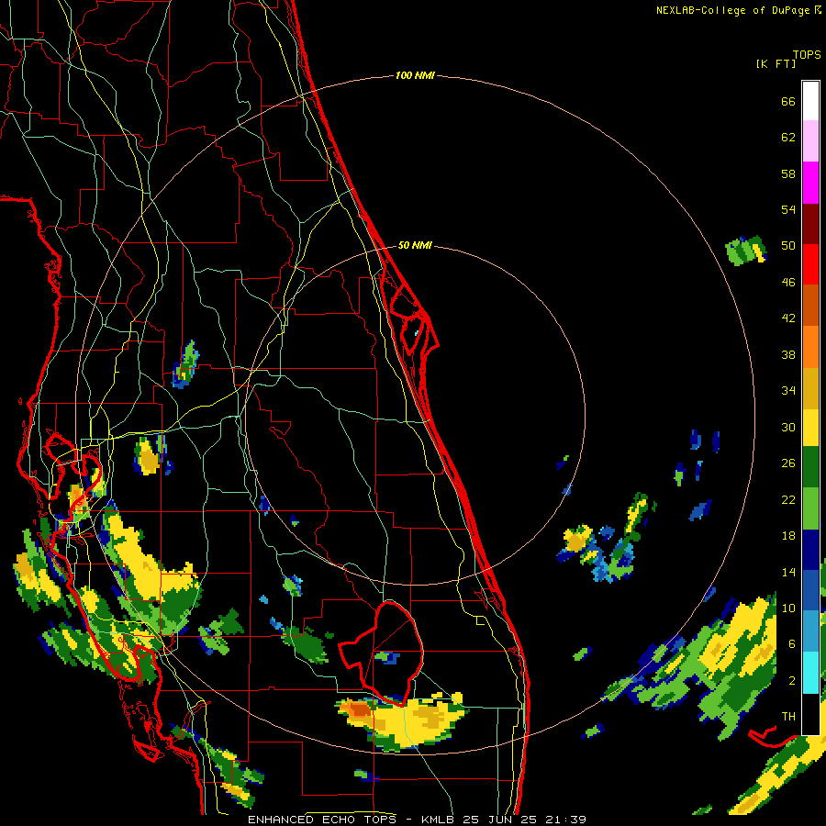Click the 18 value on color scale

point(788,536)
